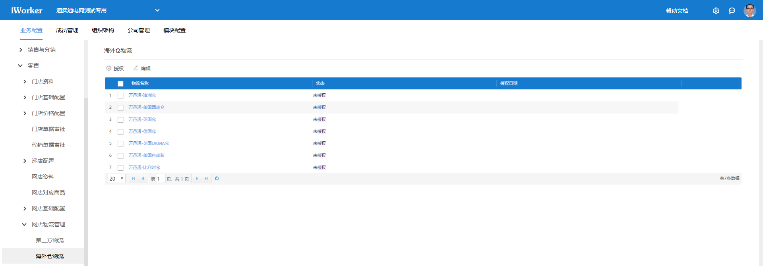The width and height of the screenshot is (763, 266).
Task: Switch to the 成员管理 tab
Action: 67,30
